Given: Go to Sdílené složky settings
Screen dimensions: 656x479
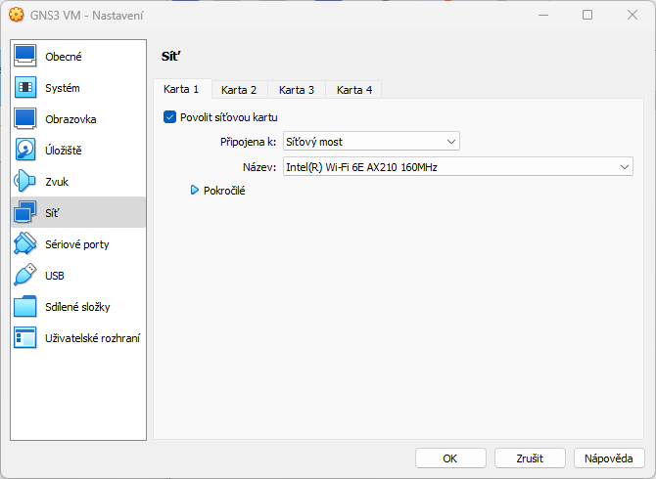Looking at the screenshot, I should 77,307.
